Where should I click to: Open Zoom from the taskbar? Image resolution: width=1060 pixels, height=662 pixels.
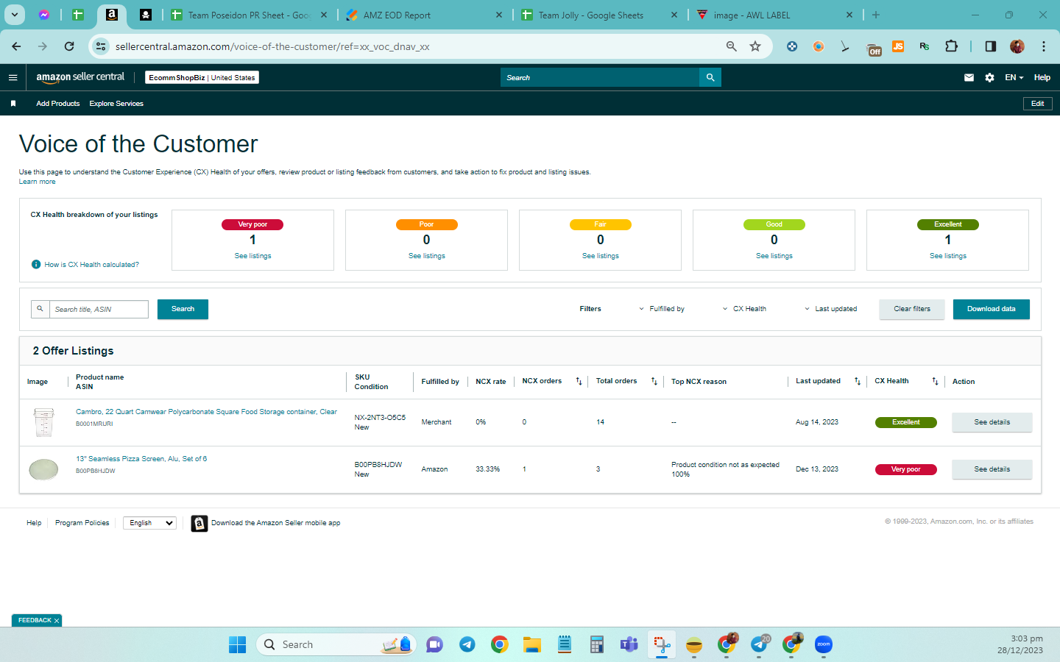pyautogui.click(x=823, y=645)
